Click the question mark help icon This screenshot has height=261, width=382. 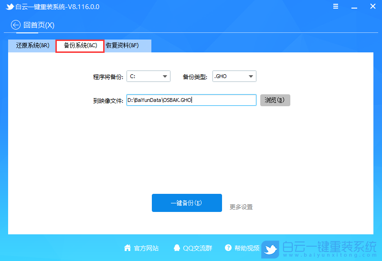pyautogui.click(x=228, y=248)
